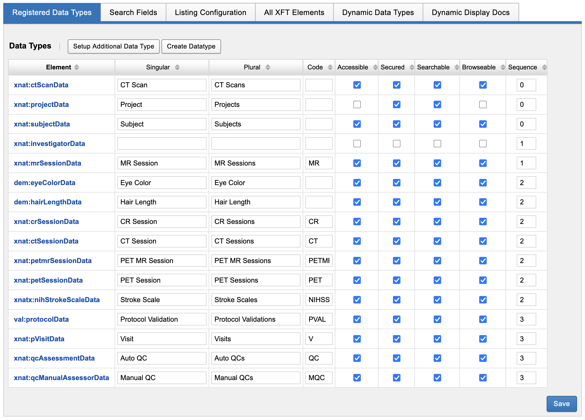Sort by Sequence column arrows
585x420 pixels.
click(x=544, y=67)
